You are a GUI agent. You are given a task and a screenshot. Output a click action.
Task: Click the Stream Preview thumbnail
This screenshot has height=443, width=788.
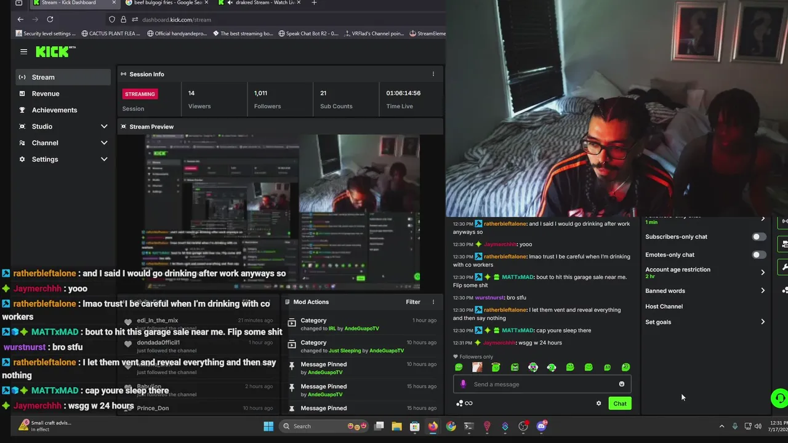[283, 212]
